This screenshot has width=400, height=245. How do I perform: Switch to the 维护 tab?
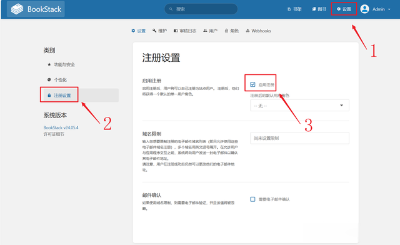tap(159, 31)
